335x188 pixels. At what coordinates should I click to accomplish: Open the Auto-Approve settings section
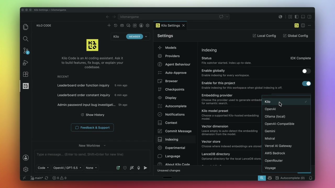[175, 73]
